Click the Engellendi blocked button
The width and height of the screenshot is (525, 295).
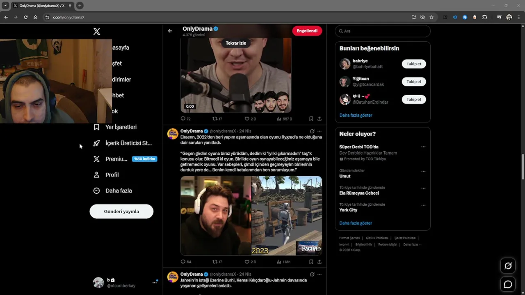click(x=307, y=31)
